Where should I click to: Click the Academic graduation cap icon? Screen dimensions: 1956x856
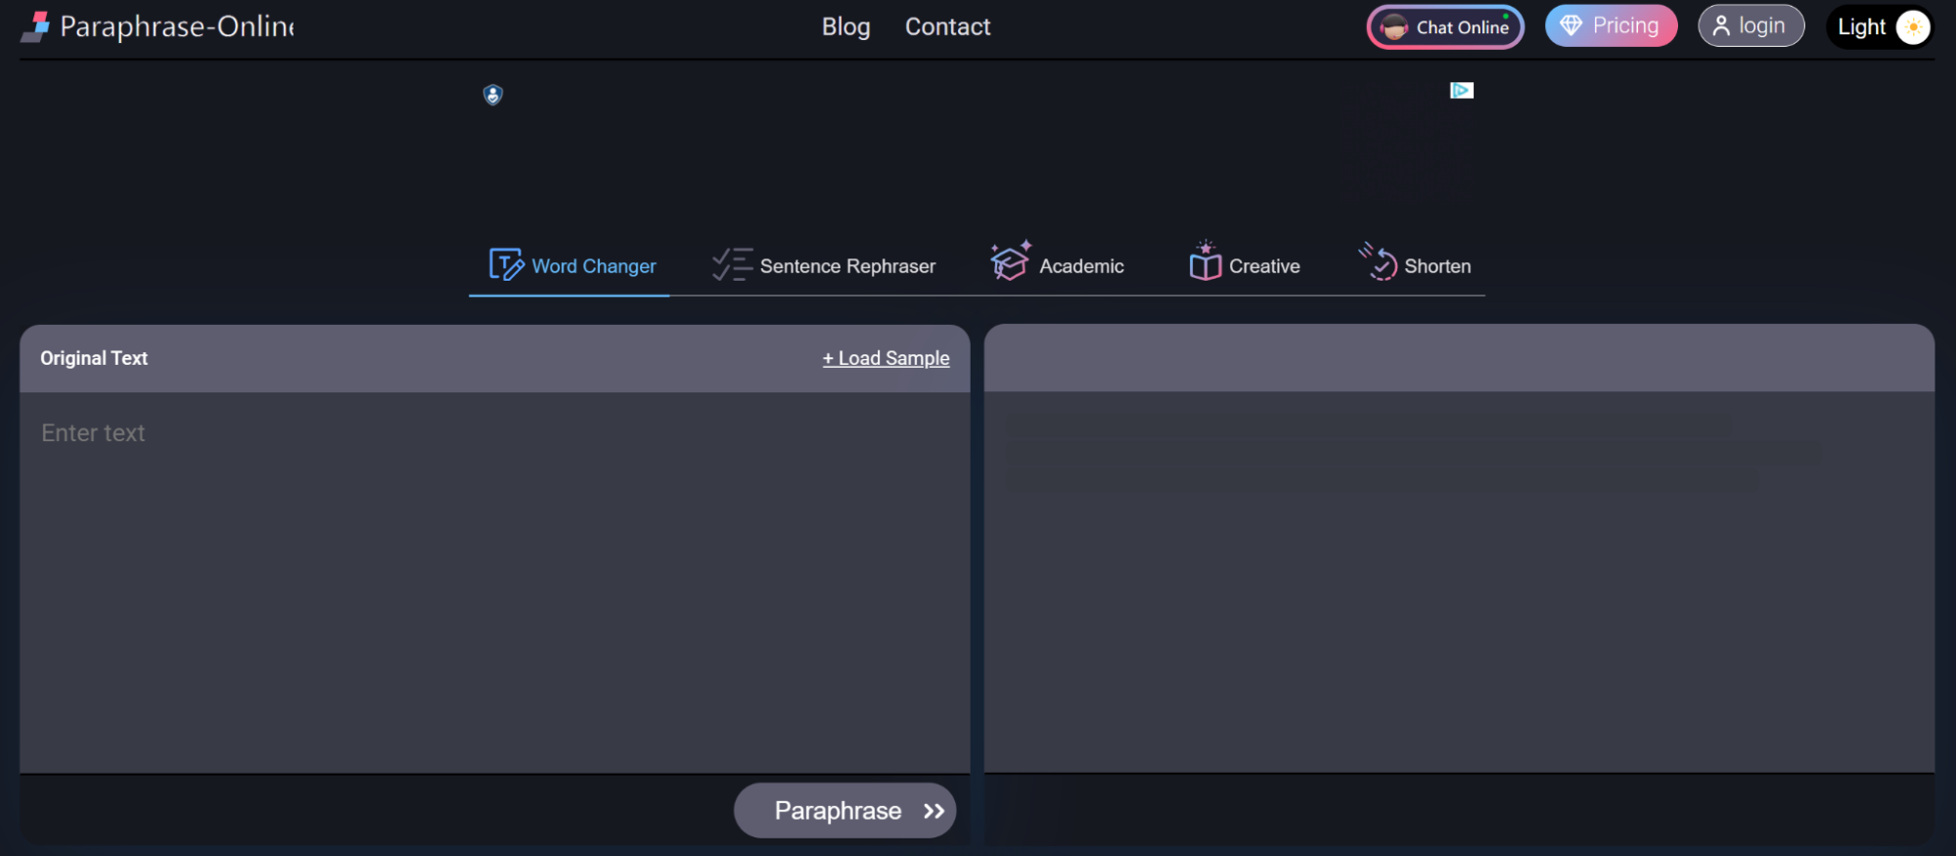pos(1010,260)
